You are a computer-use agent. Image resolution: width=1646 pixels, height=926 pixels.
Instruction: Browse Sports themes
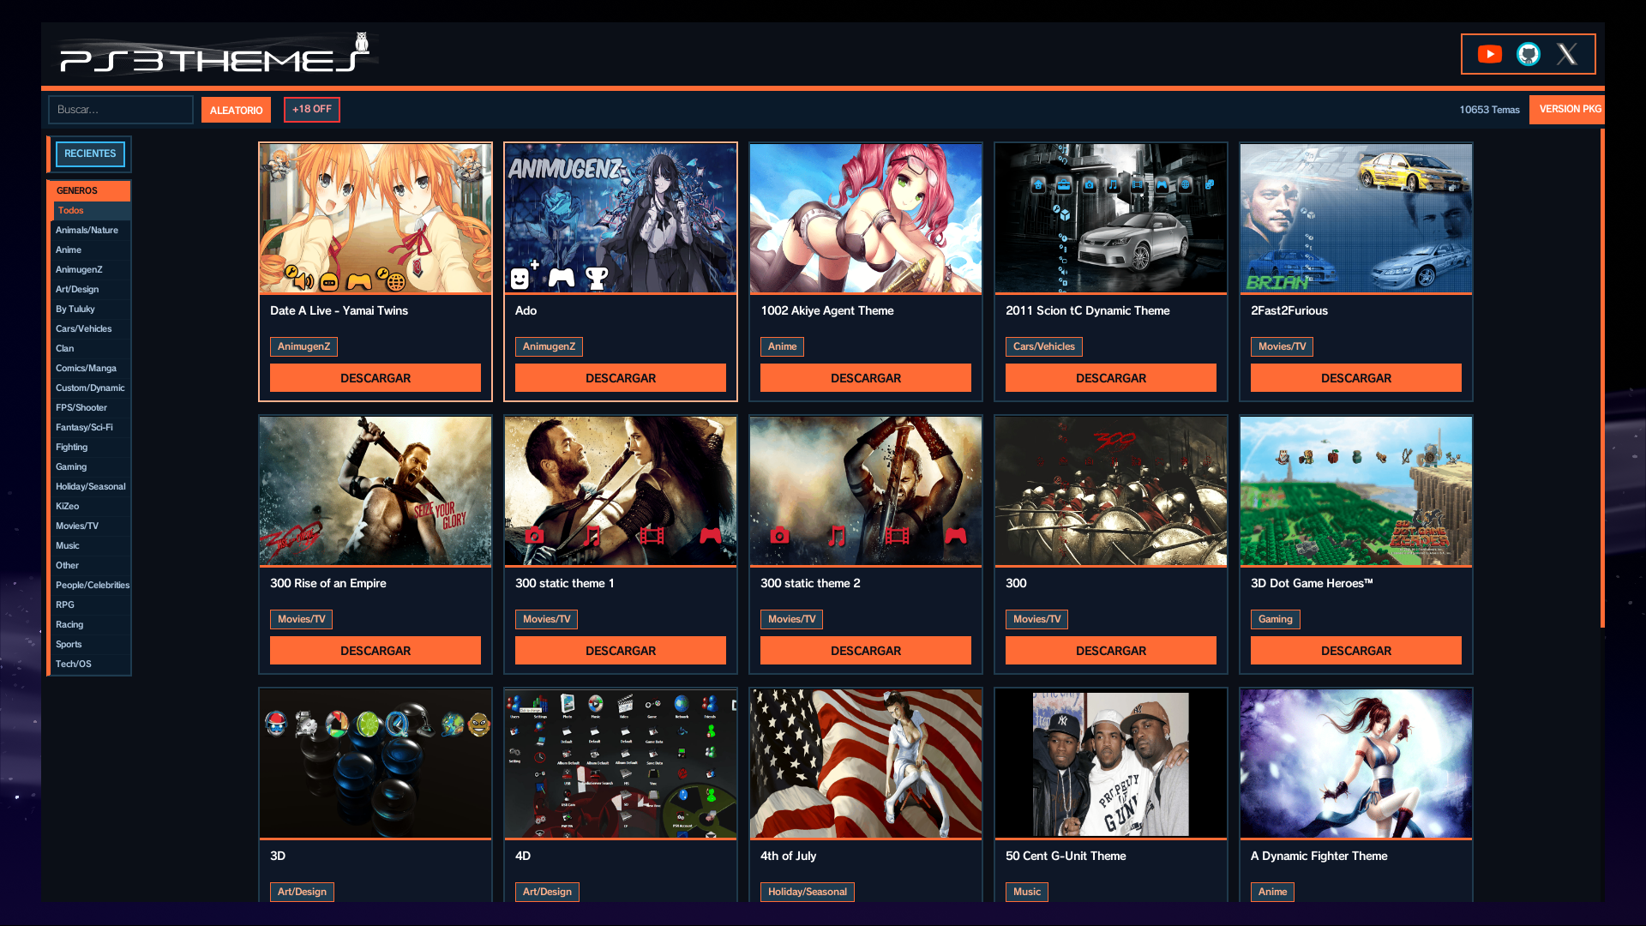click(90, 645)
